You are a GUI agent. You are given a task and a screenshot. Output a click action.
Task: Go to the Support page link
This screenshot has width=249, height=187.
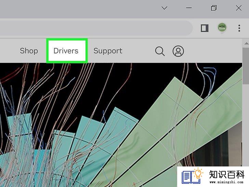(108, 51)
